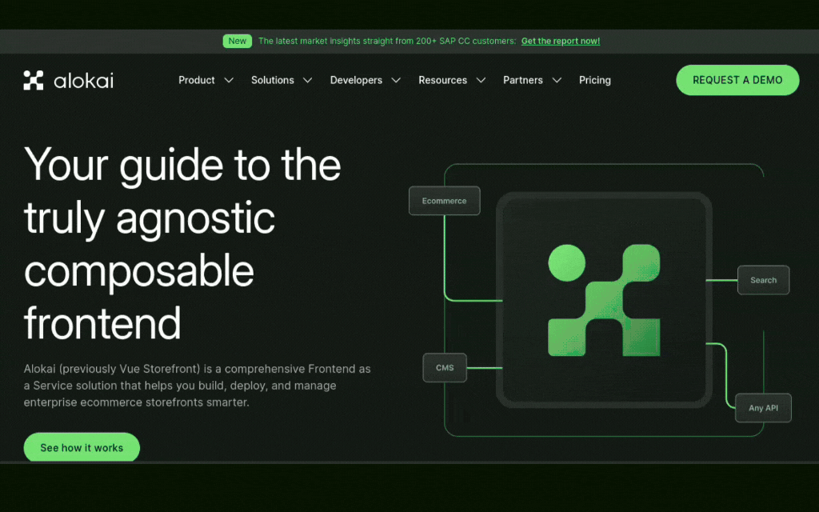819x512 pixels.
Task: Click the headline 'Your guide to the'
Action: point(182,165)
